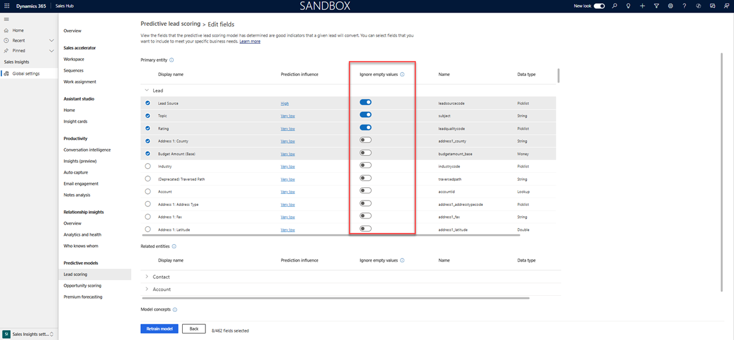Click the Back button
734x340 pixels.
pos(194,329)
